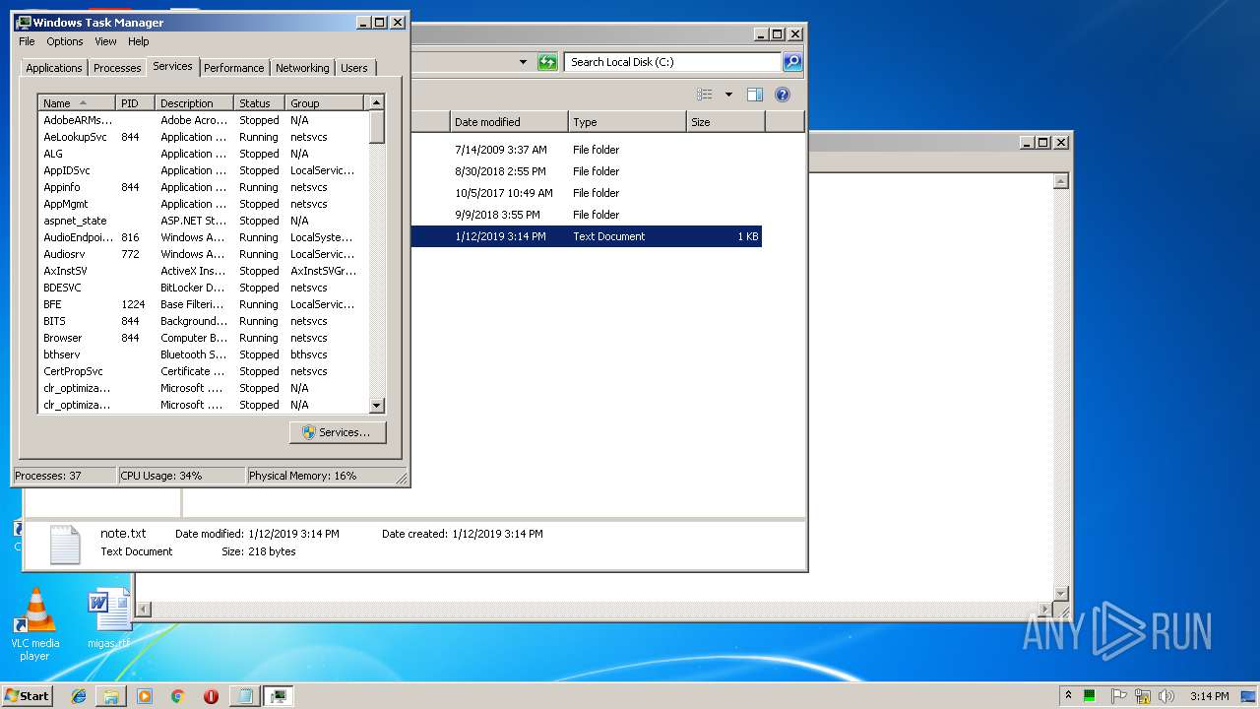Switch to the Networking tab
The image size is (1260, 709).
click(x=302, y=68)
